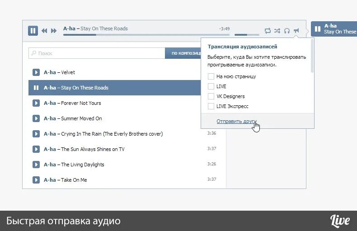Screen dimensions: 357x231
Task: Click the 3:26 duration of The Living Daylights
Action: (211, 164)
